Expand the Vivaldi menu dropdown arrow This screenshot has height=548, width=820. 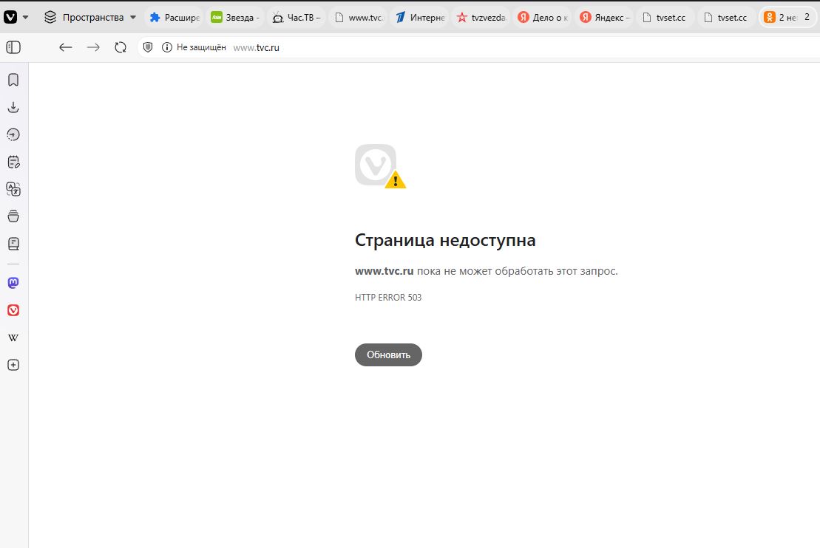(26, 17)
